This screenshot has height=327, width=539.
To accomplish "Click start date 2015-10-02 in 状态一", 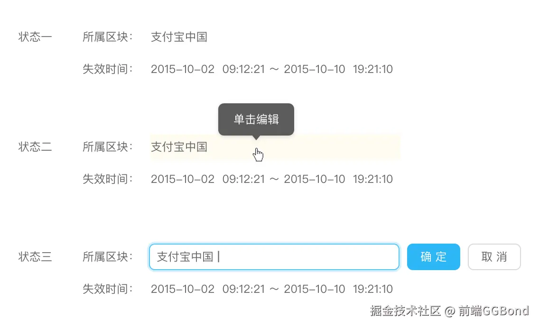I will coord(182,69).
